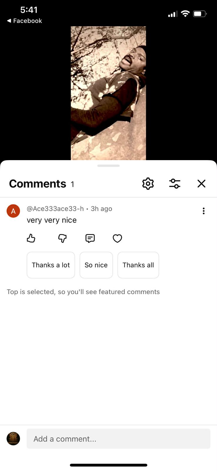Open the three-dot menu for the comment
This screenshot has width=217, height=471.
coord(203,211)
